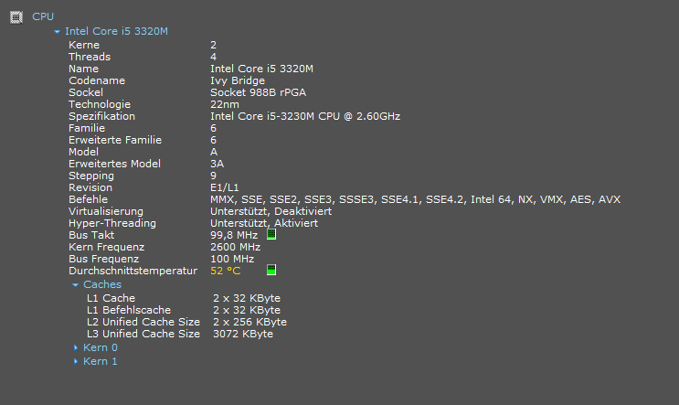Click the Erweitertes Model value 3A

pos(217,164)
